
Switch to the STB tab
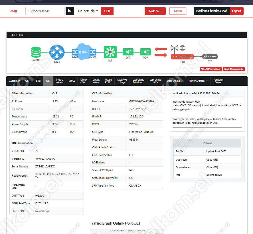click(38, 81)
